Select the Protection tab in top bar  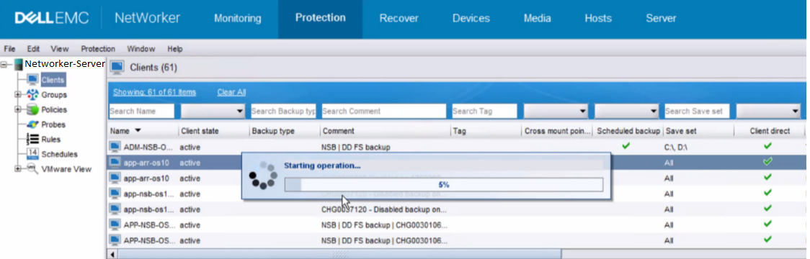point(320,17)
